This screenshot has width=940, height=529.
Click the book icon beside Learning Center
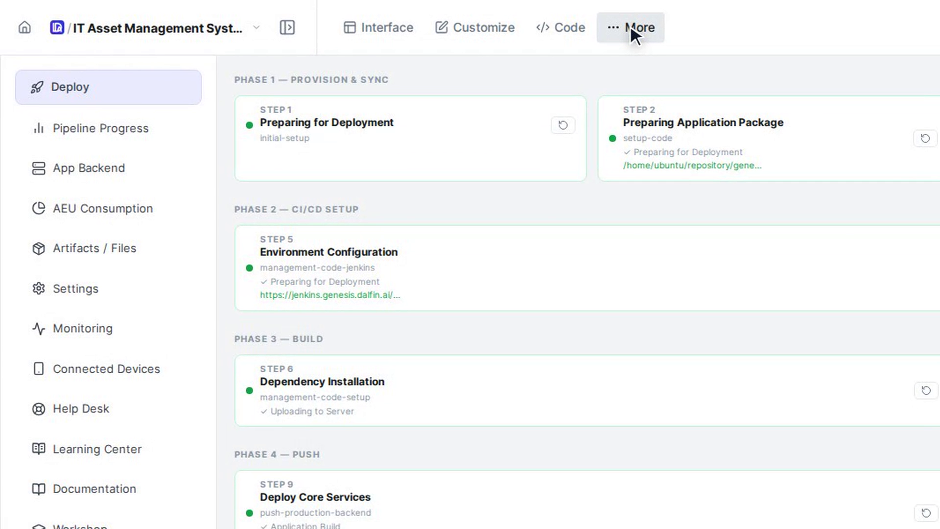click(x=39, y=449)
